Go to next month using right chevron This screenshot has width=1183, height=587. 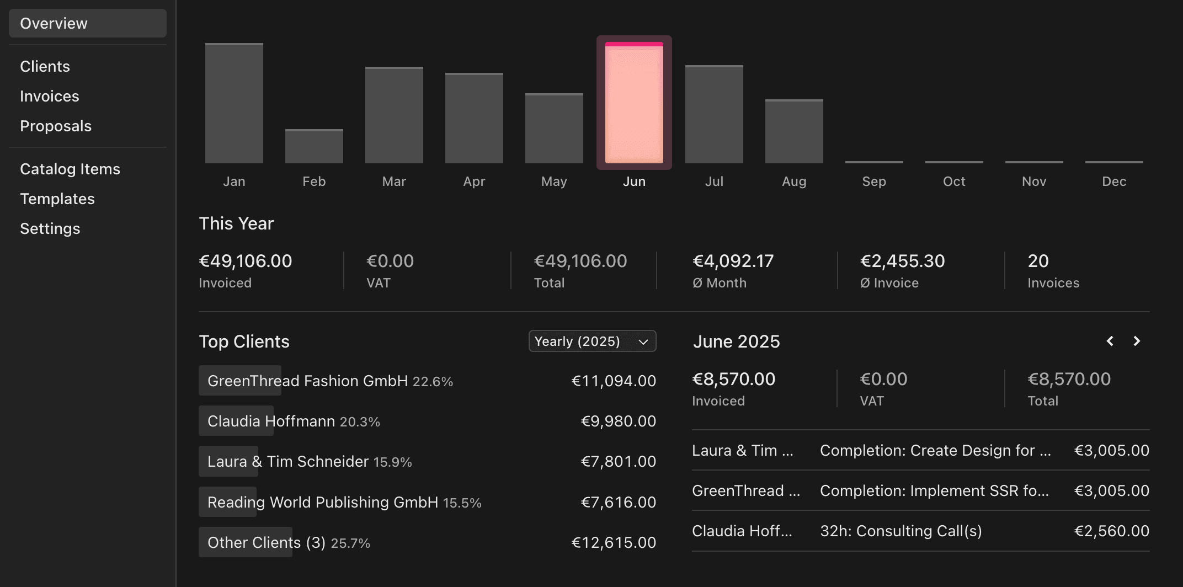point(1137,341)
